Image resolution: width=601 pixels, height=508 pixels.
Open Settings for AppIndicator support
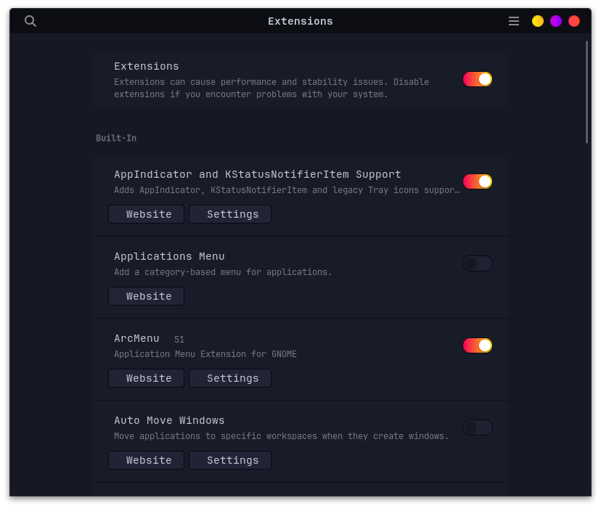point(229,214)
